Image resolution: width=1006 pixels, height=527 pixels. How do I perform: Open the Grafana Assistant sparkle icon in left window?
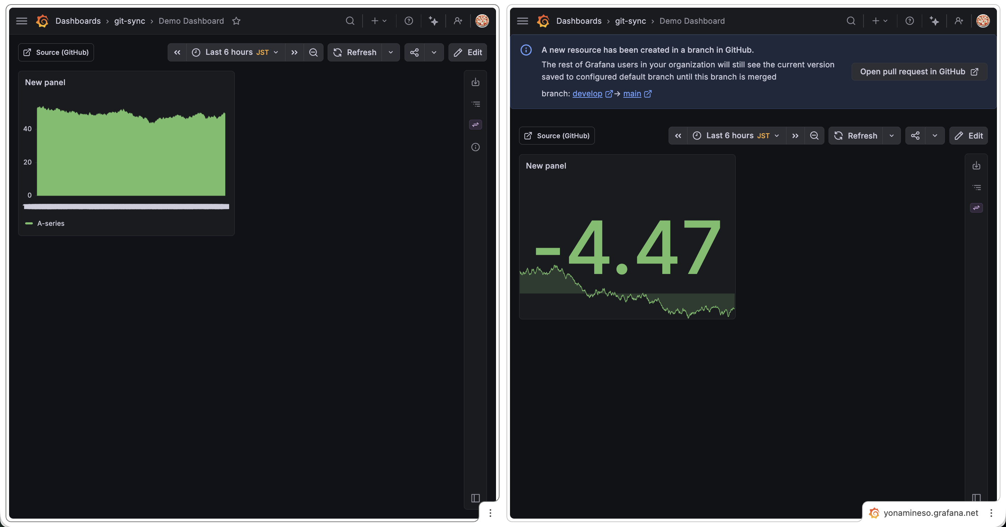[x=433, y=21]
